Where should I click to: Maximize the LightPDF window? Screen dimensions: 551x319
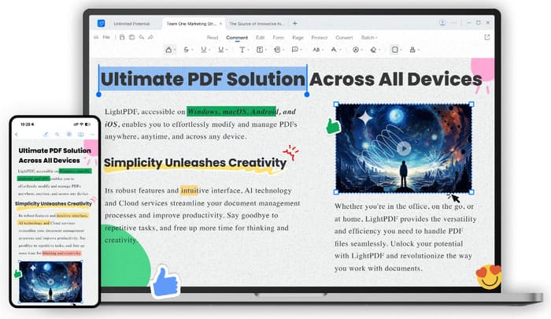[x=479, y=23]
